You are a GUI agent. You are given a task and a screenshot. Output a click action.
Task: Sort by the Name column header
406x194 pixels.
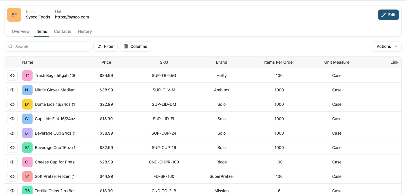28,62
